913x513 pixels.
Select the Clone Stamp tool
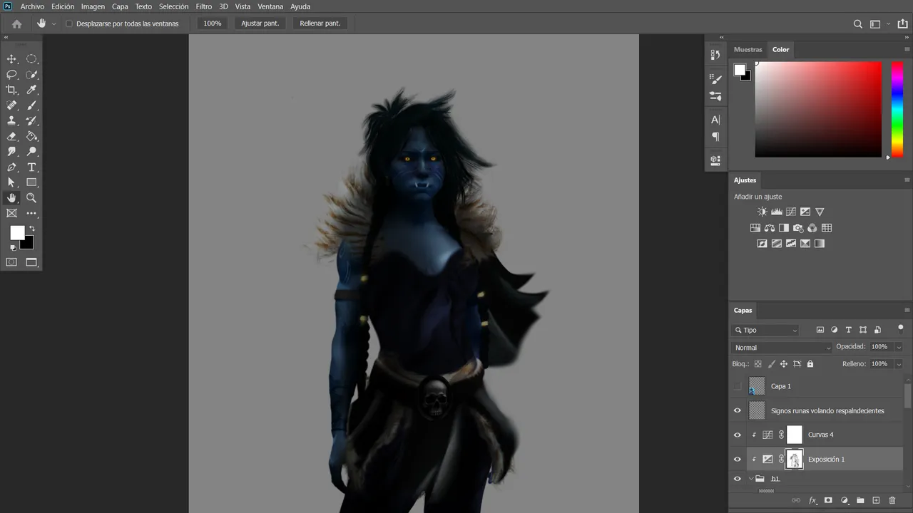tap(11, 121)
